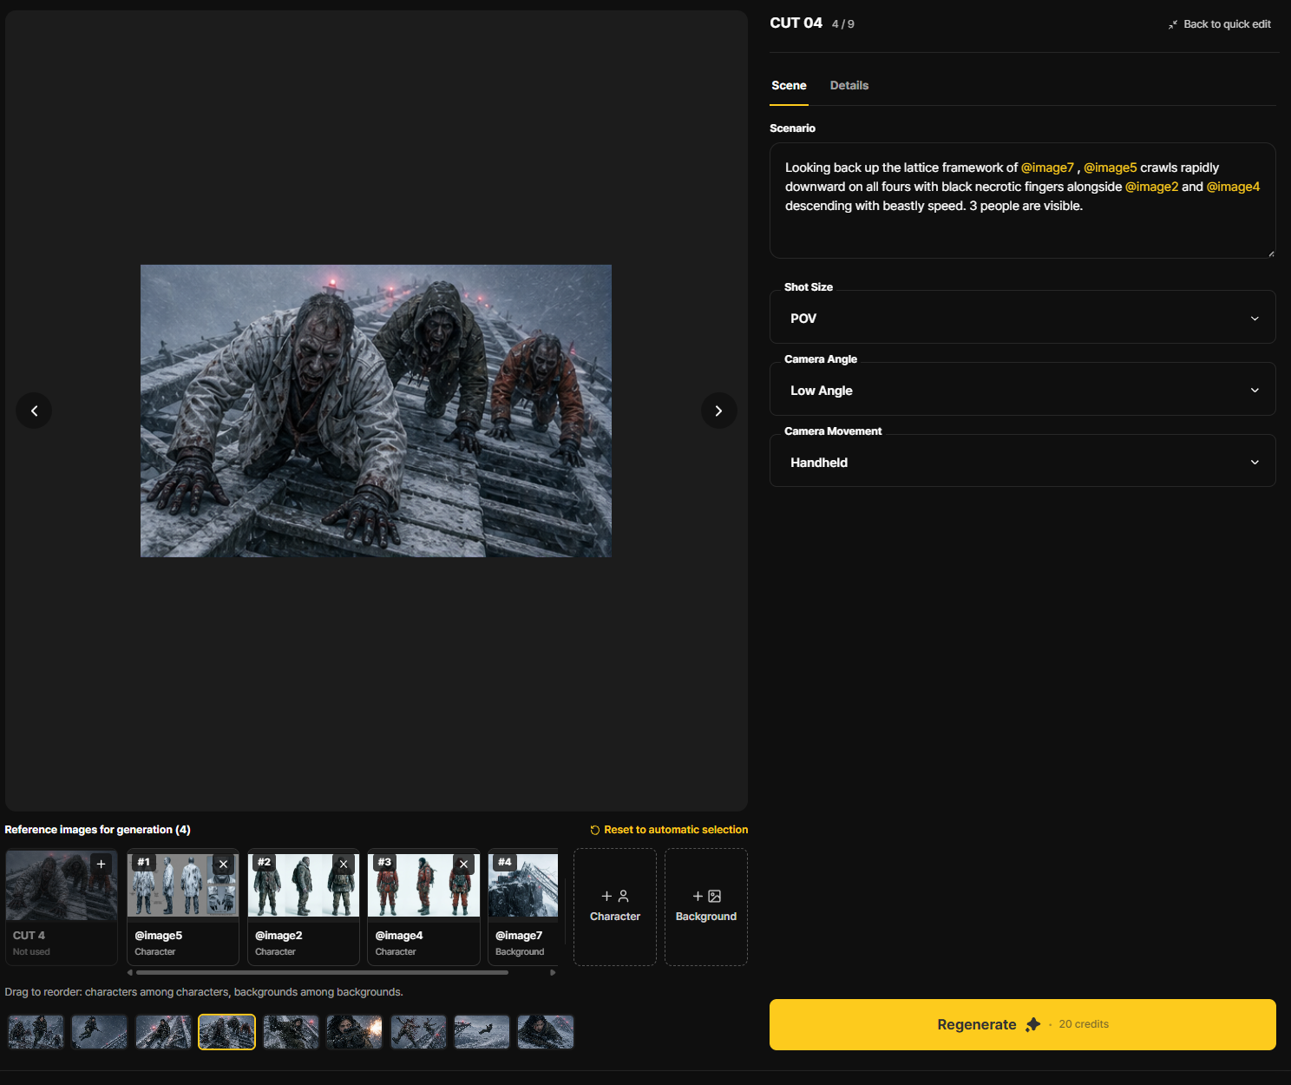
Task: Click into the Scenario text field
Action: click(1022, 201)
